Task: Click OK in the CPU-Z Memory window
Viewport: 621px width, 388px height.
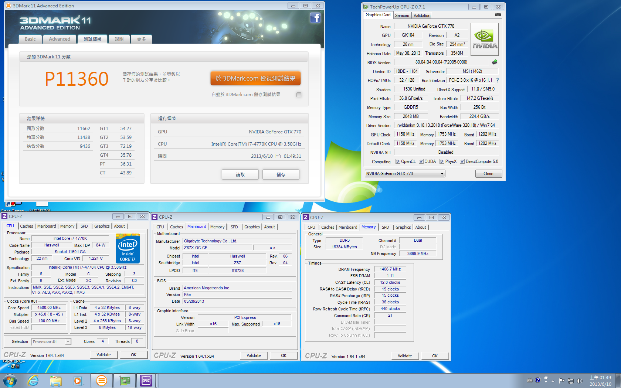Action: 435,356
